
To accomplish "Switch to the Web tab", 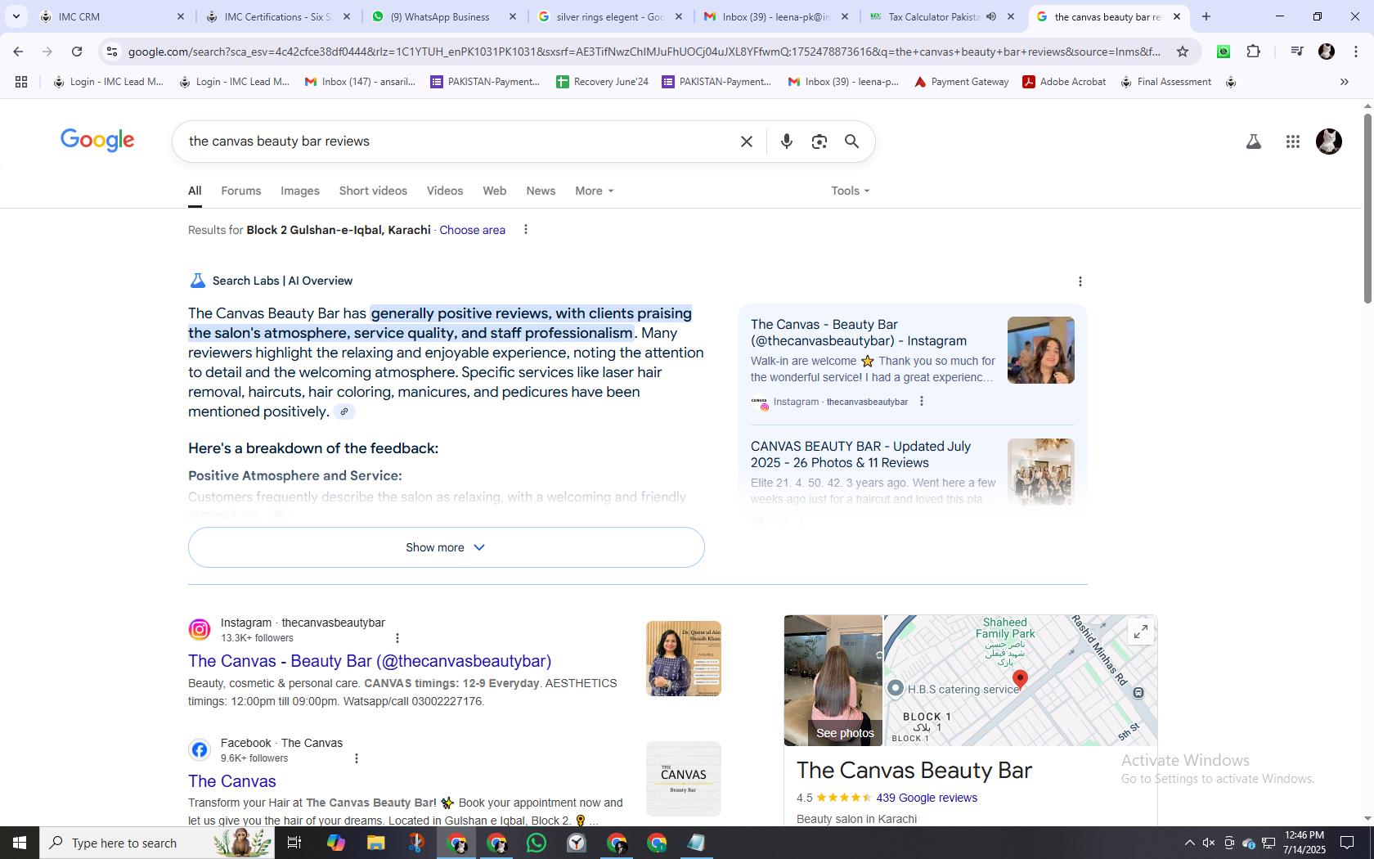I will 494,191.
